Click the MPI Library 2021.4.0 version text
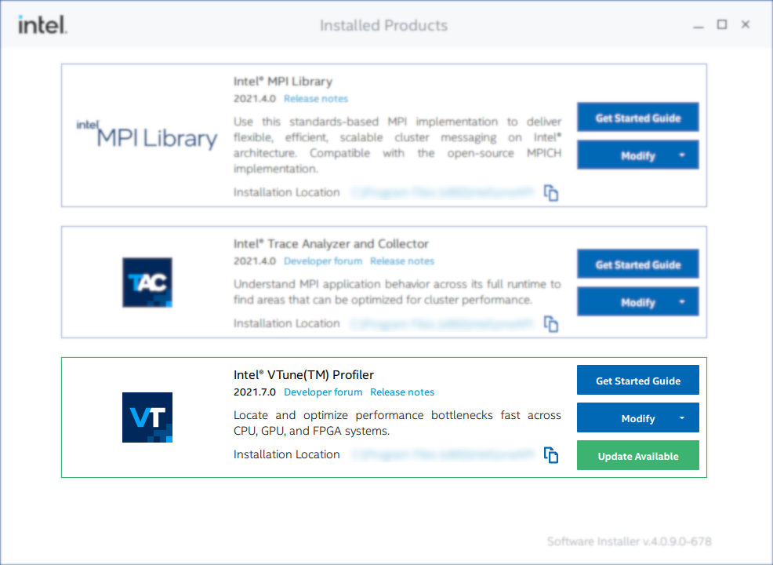The width and height of the screenshot is (773, 565). pyautogui.click(x=254, y=99)
